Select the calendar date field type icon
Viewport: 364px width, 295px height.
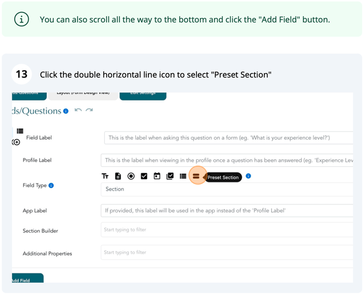157,176
